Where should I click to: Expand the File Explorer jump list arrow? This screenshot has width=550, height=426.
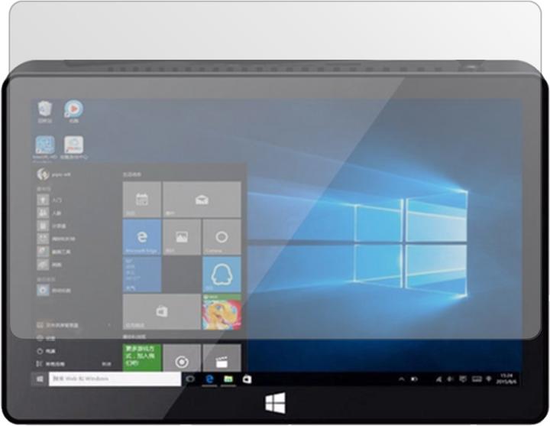[x=109, y=325]
